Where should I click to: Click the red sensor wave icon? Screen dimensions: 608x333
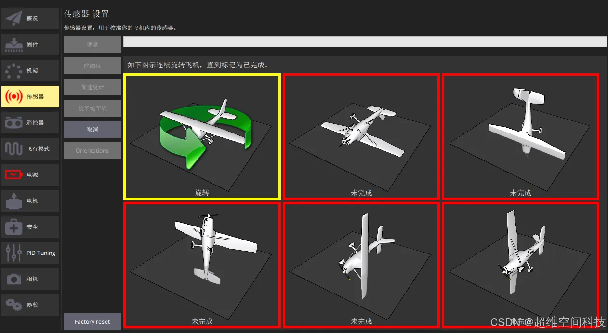(14, 96)
